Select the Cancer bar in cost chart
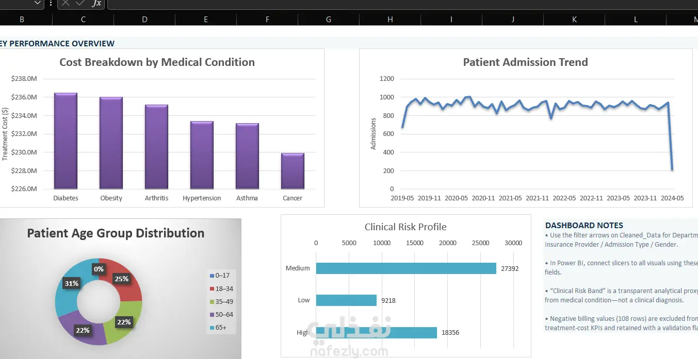This screenshot has width=698, height=359. pos(293,171)
